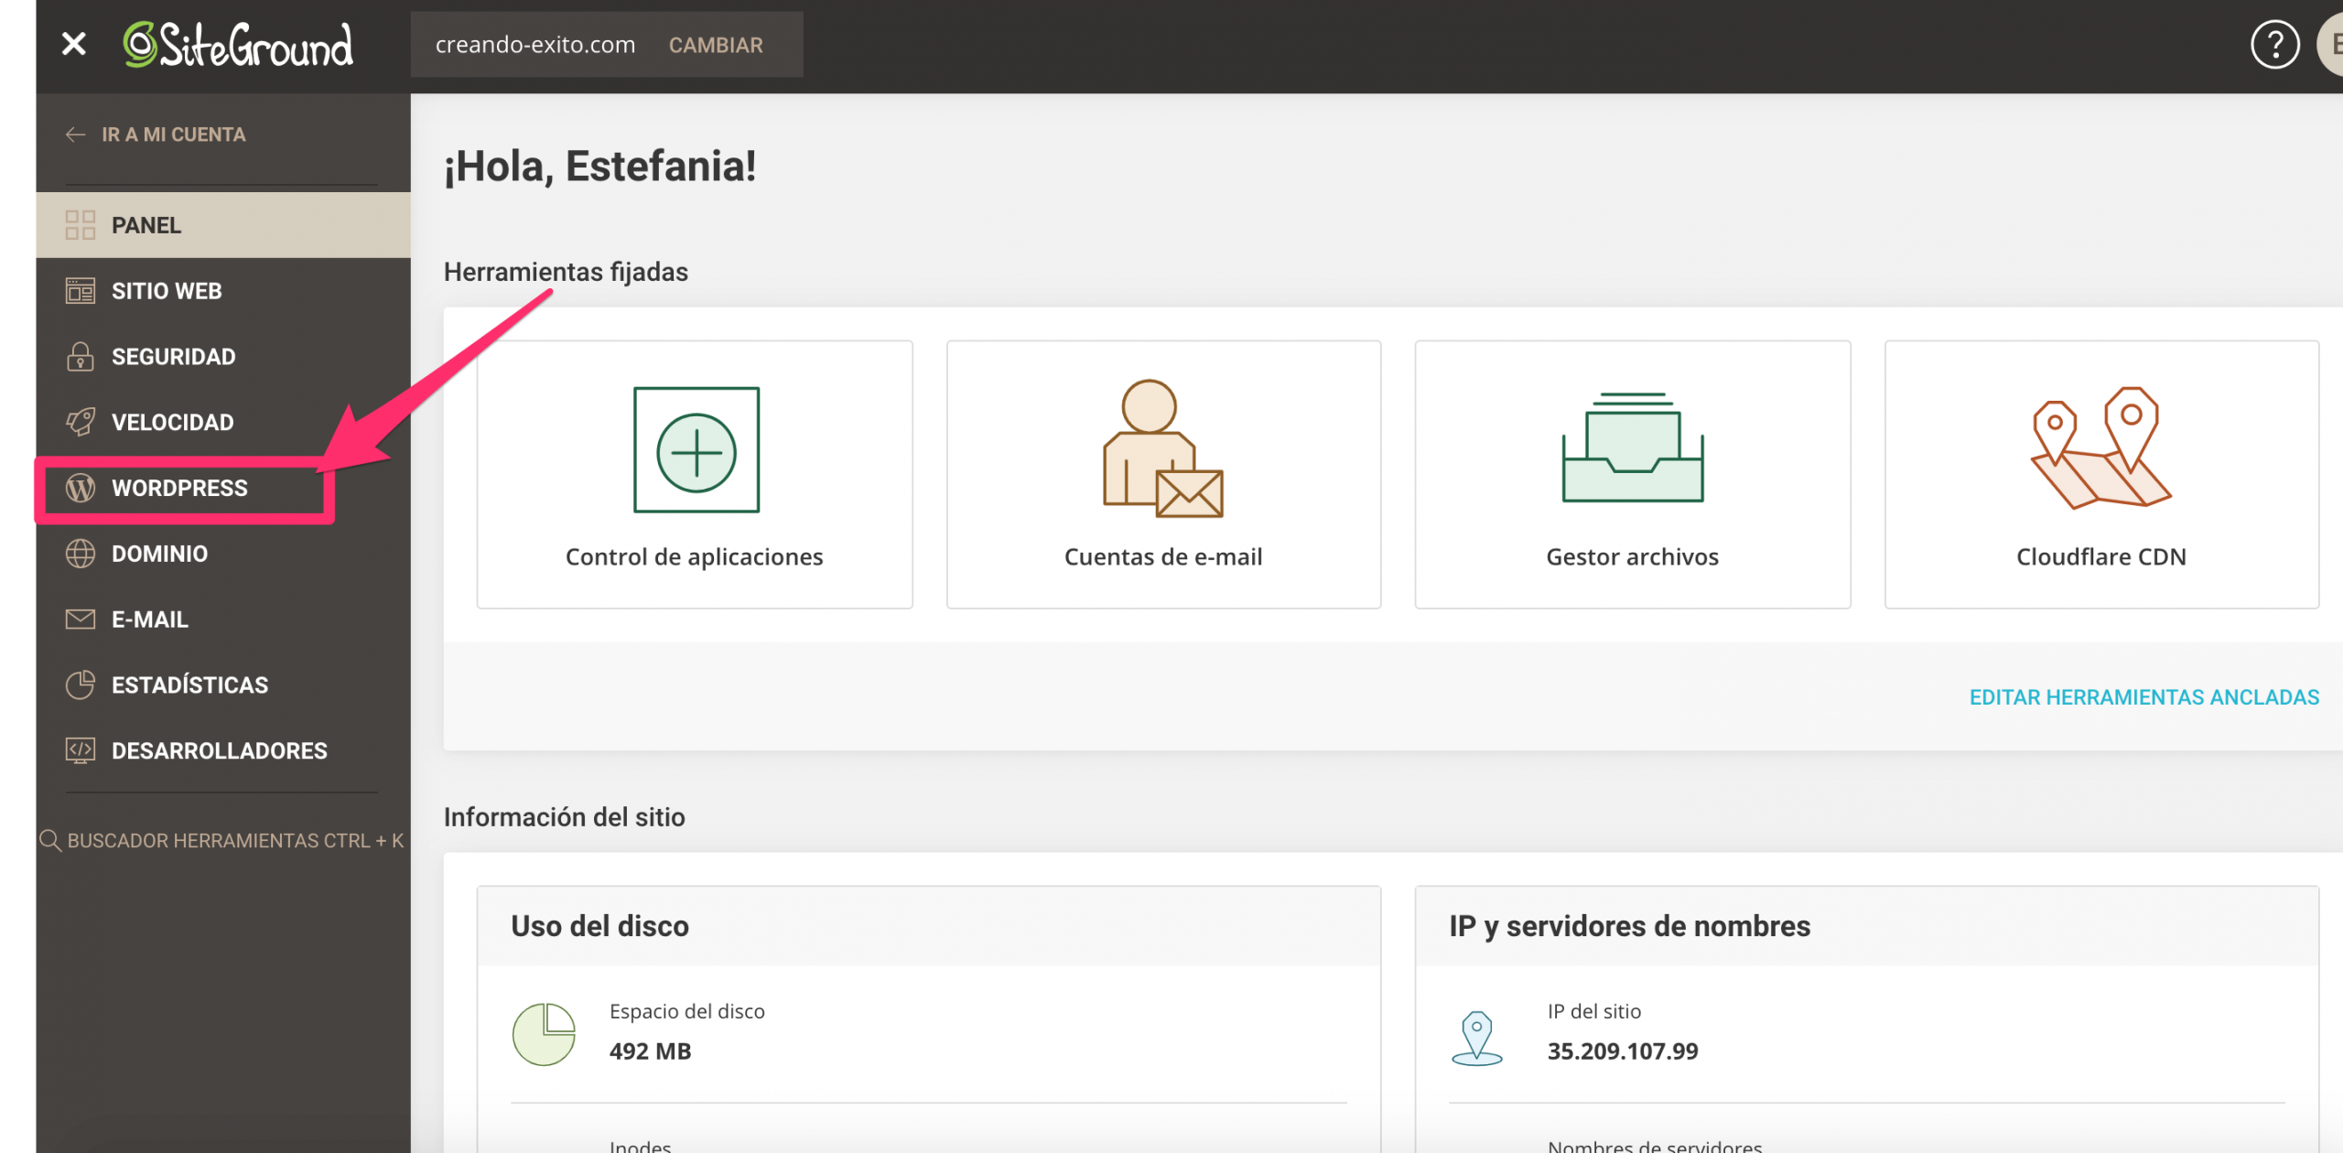Image resolution: width=2343 pixels, height=1153 pixels.
Task: Open the Cloudflare CDN card
Action: pyautogui.click(x=2101, y=475)
